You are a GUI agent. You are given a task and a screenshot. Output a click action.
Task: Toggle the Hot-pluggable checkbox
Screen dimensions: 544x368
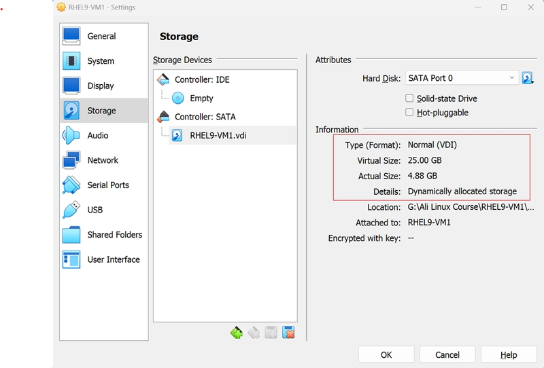(409, 112)
